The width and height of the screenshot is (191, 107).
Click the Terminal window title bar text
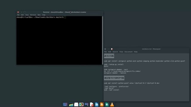(64, 12)
